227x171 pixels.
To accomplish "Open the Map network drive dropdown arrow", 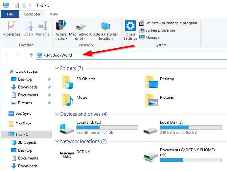I will point(85,38).
